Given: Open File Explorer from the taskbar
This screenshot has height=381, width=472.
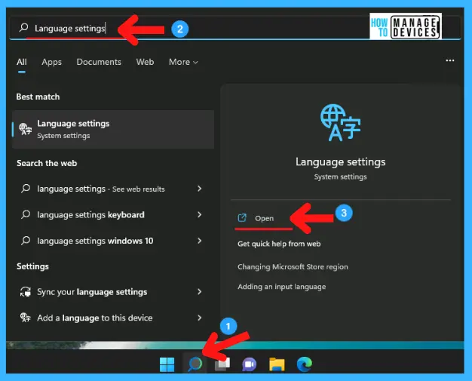Looking at the screenshot, I should click(x=277, y=364).
